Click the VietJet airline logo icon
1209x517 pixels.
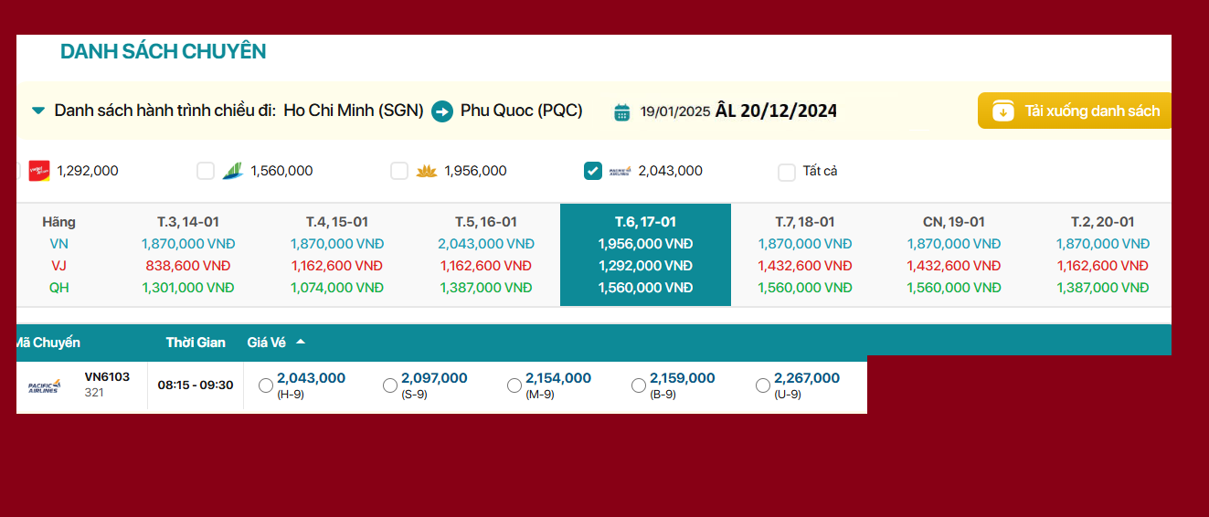(38, 171)
